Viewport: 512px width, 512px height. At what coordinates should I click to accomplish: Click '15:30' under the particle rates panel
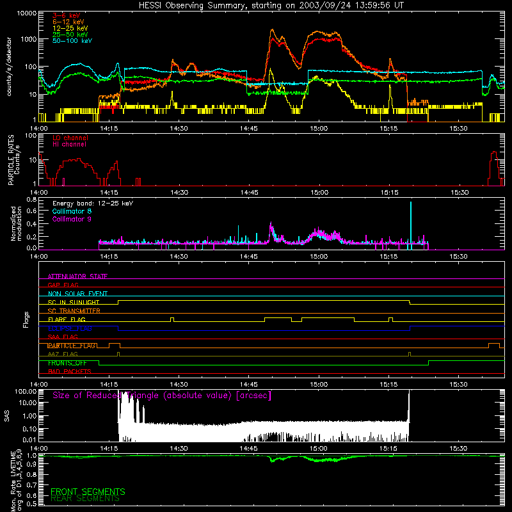coord(459,193)
